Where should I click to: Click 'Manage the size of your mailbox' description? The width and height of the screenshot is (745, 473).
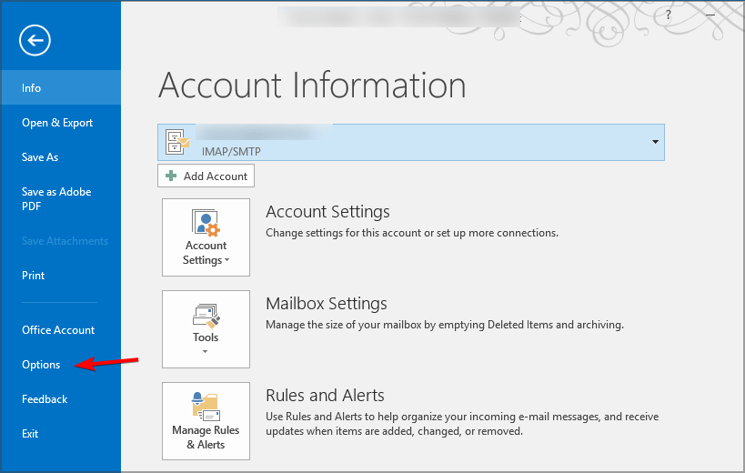445,325
